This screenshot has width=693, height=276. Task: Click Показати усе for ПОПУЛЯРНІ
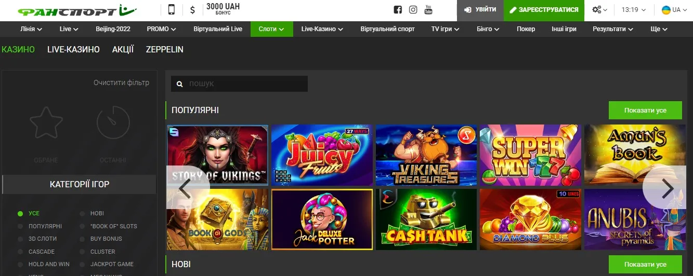(x=645, y=111)
